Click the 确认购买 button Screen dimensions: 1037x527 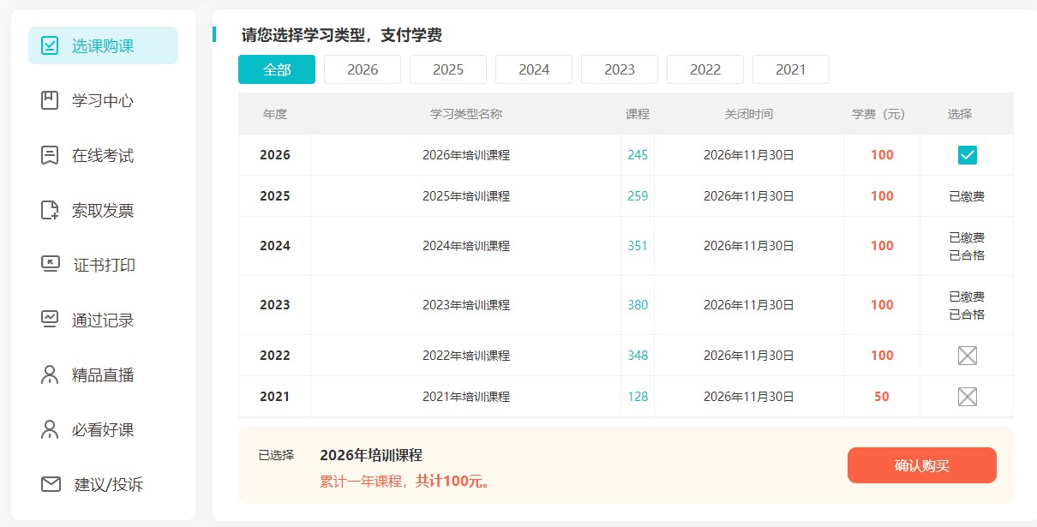click(922, 465)
